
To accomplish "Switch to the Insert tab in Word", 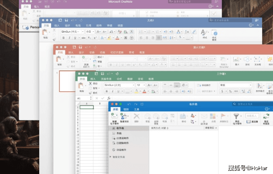I will point(56,26).
